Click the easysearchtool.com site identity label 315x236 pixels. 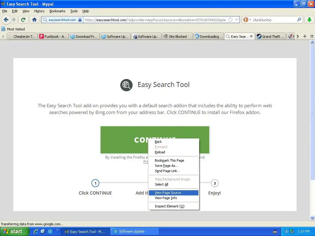point(62,20)
